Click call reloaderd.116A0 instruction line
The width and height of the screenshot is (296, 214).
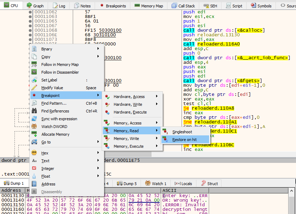212,44
